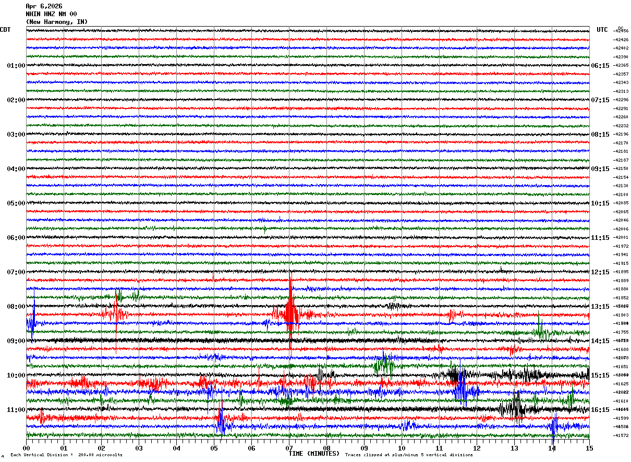Click the DC offset value '-42150'
This screenshot has width=631, height=462.
(x=621, y=169)
